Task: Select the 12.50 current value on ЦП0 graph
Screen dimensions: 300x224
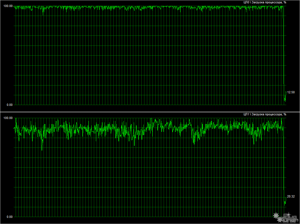Action: point(291,92)
